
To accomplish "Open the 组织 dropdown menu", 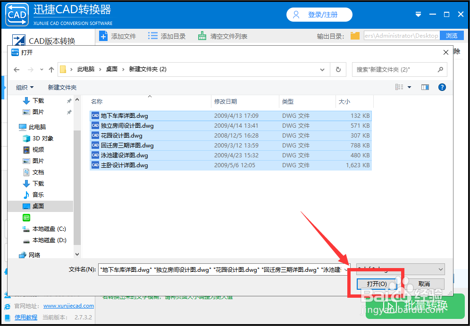I will click(25, 88).
